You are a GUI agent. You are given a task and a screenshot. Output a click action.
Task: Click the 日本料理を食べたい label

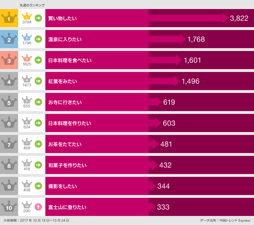tap(70, 60)
